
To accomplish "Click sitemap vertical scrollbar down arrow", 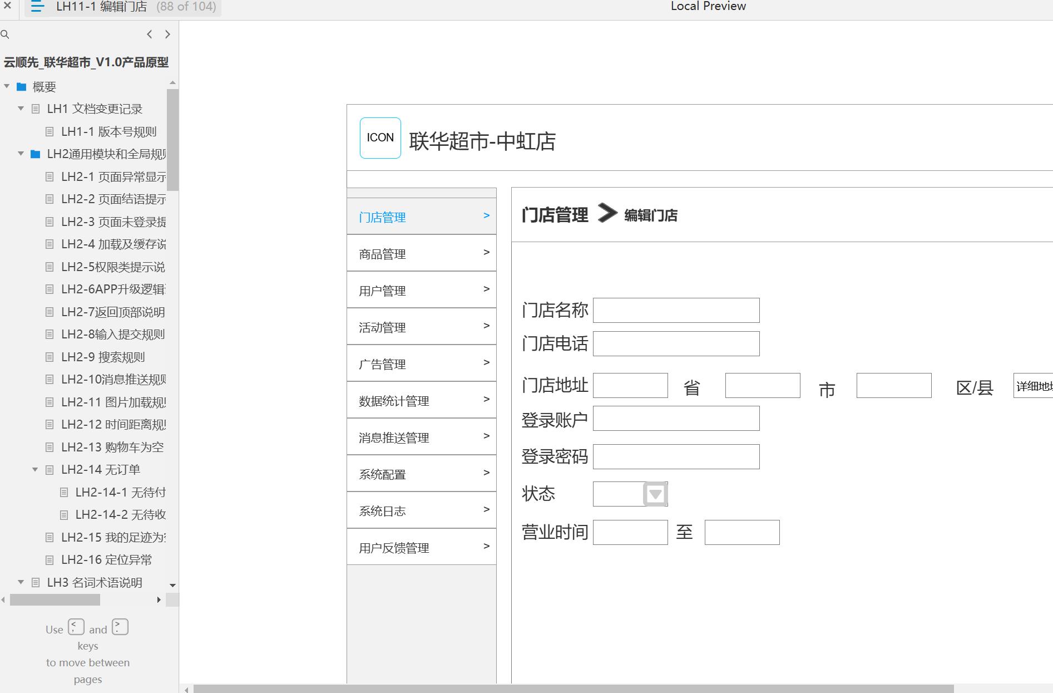I will click(x=172, y=586).
